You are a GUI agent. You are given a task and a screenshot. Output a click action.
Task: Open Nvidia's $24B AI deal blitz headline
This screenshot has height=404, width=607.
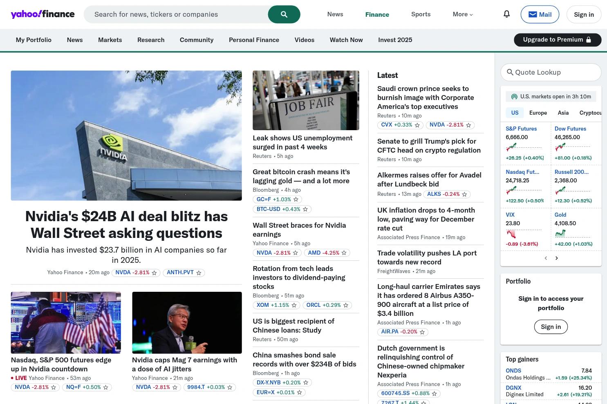click(x=126, y=224)
